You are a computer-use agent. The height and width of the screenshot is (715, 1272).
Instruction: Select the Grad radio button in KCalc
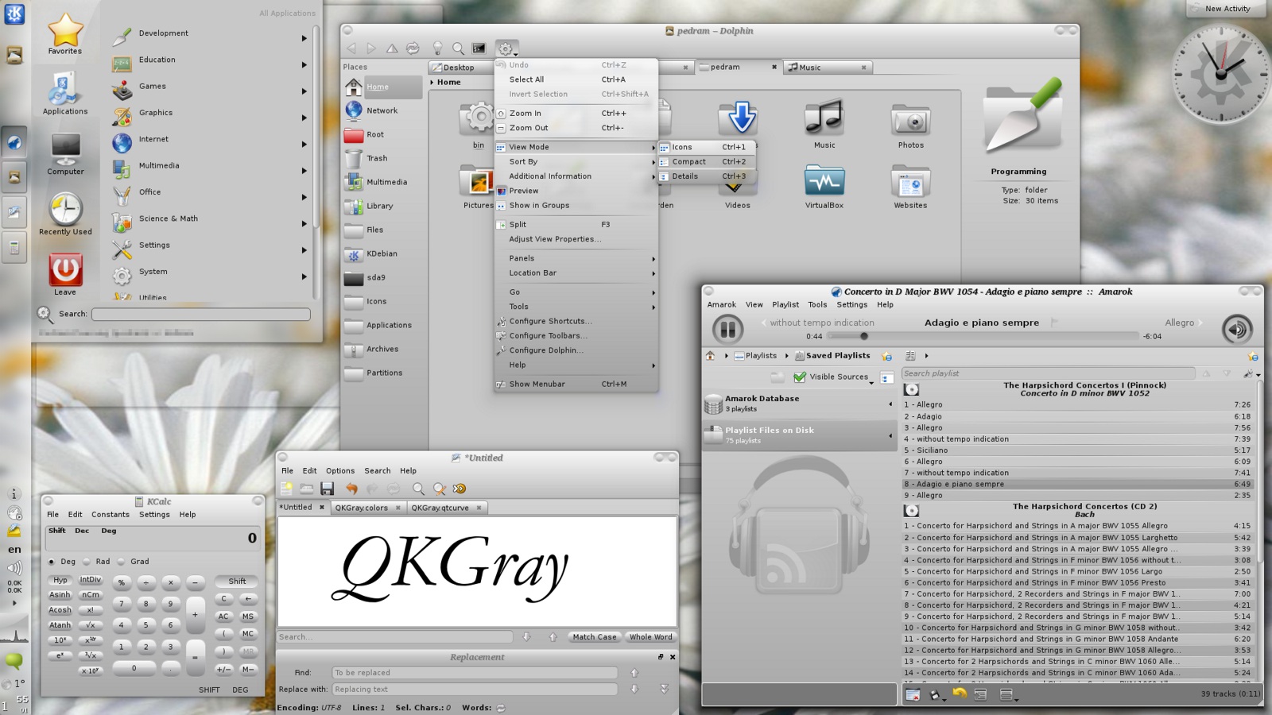[x=122, y=562]
